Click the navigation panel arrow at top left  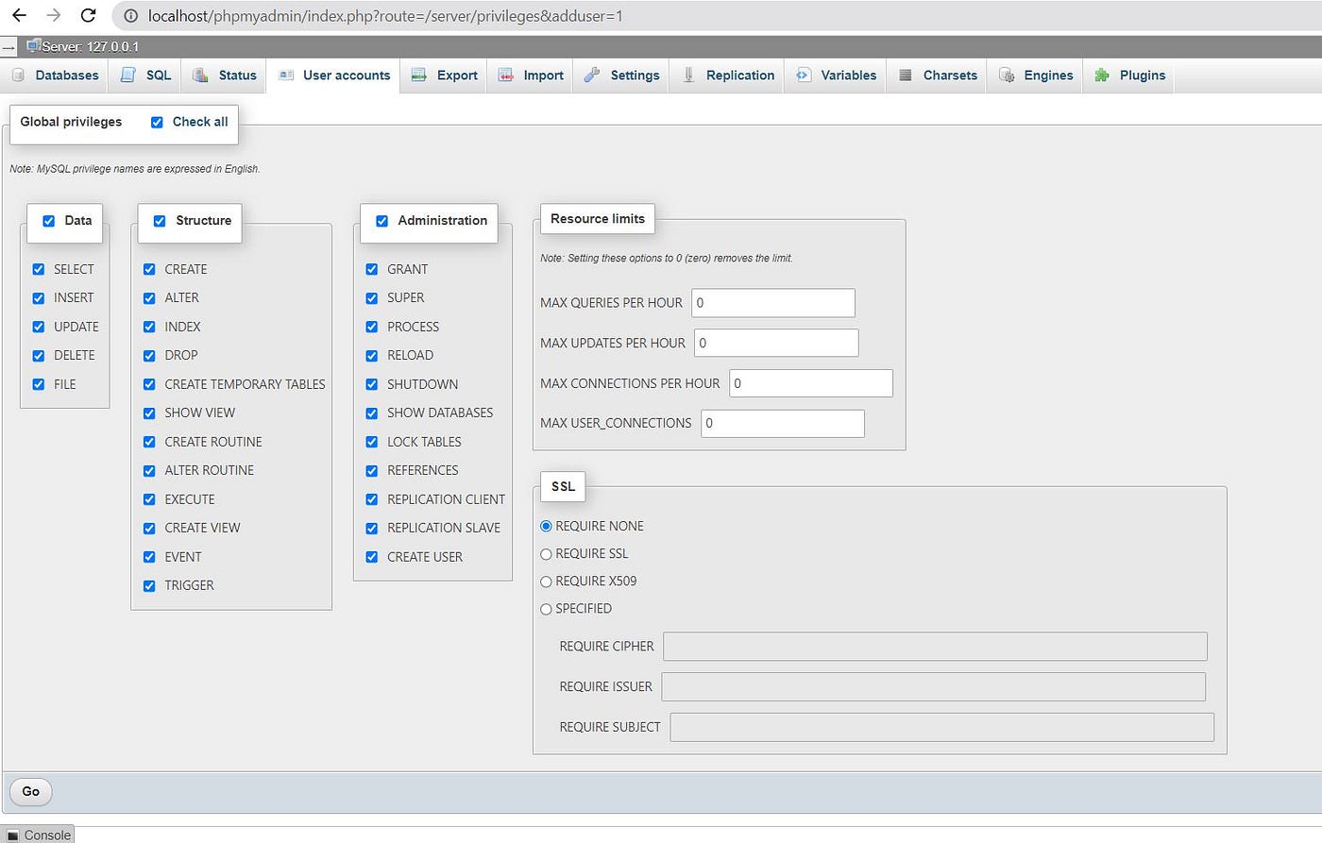click(x=8, y=46)
